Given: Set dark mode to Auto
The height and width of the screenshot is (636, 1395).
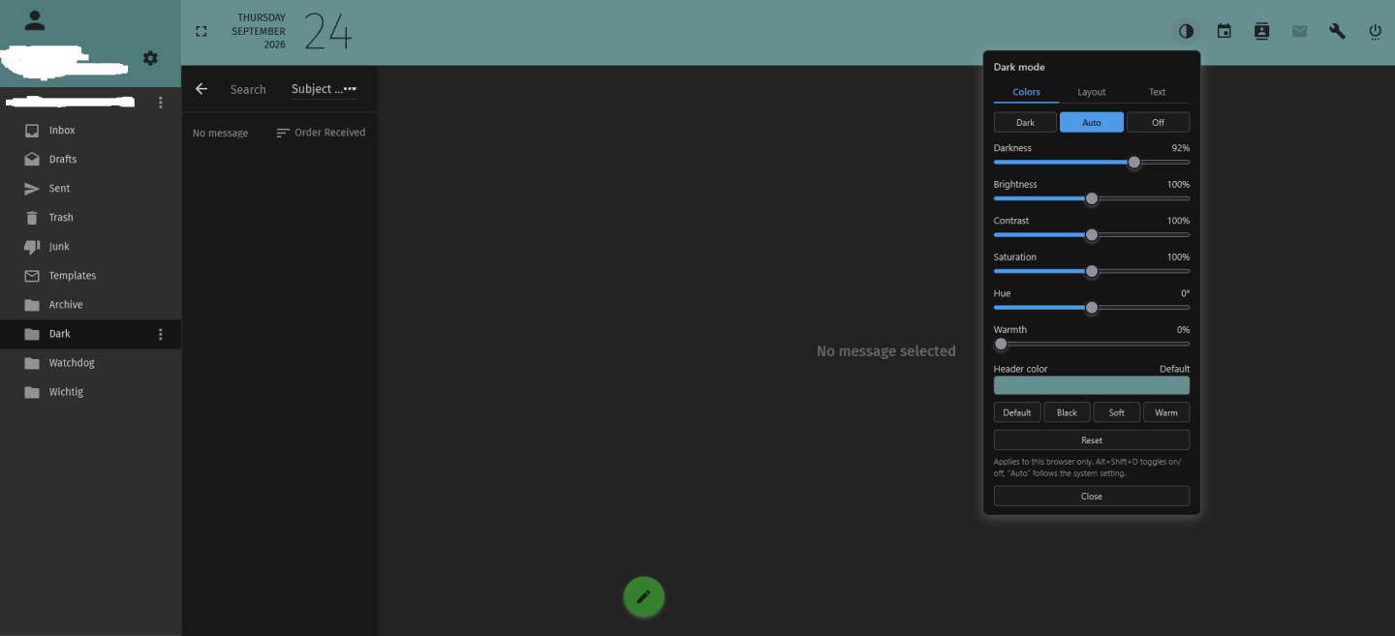Looking at the screenshot, I should (x=1092, y=123).
